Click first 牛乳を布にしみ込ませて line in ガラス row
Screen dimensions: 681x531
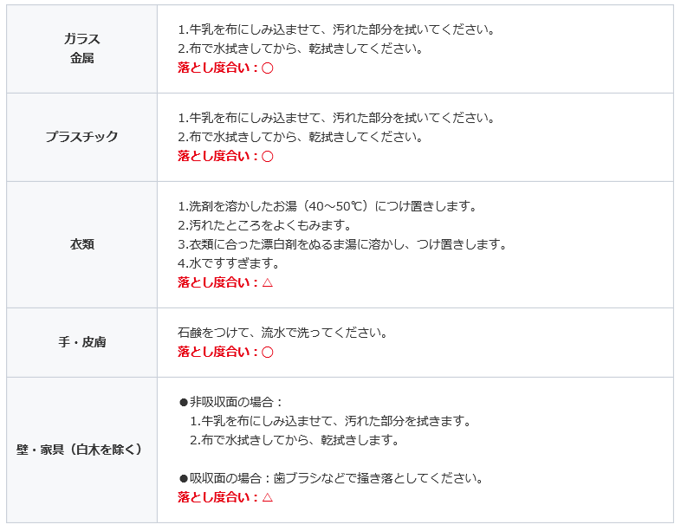(x=336, y=29)
